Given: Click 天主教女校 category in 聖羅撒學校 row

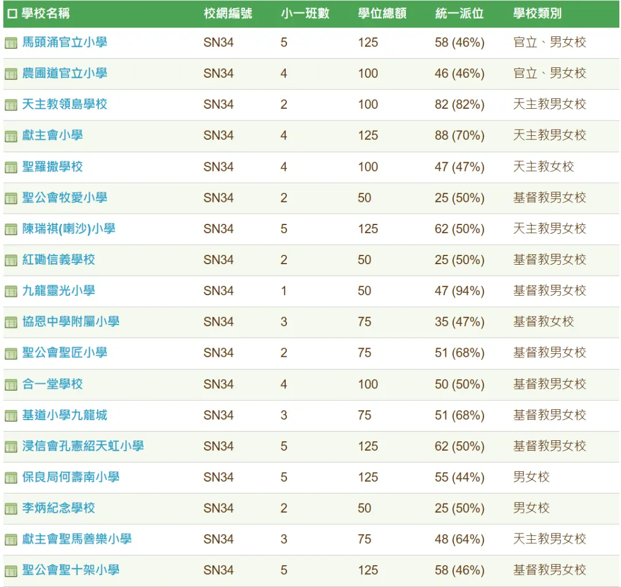Looking at the screenshot, I should tap(543, 166).
